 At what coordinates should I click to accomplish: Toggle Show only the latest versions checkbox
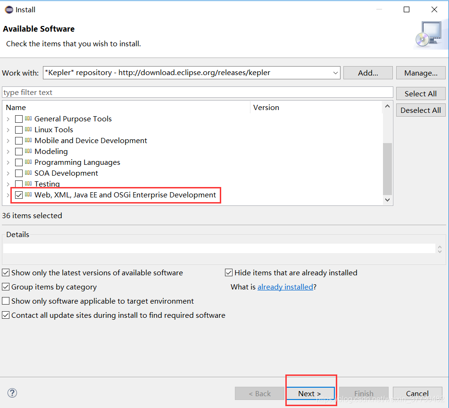(6, 272)
